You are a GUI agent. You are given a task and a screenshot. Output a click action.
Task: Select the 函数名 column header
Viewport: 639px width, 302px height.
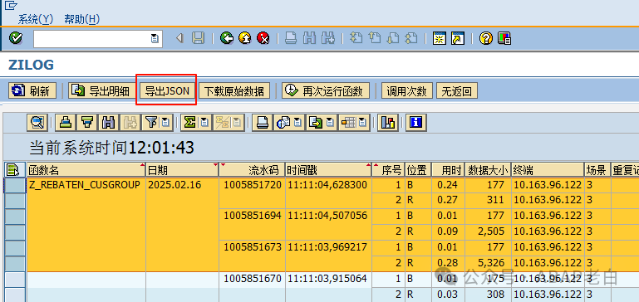point(86,170)
